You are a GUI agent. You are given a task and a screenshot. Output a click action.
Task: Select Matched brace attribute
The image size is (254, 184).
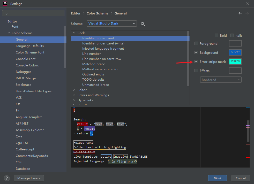point(93,64)
